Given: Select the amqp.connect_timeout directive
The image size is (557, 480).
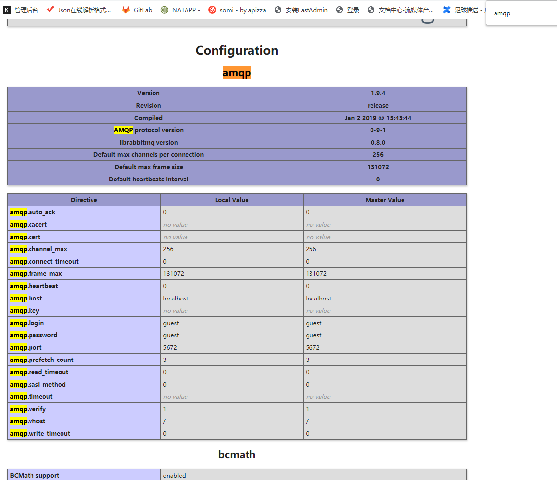Looking at the screenshot, I should pyautogui.click(x=44, y=261).
